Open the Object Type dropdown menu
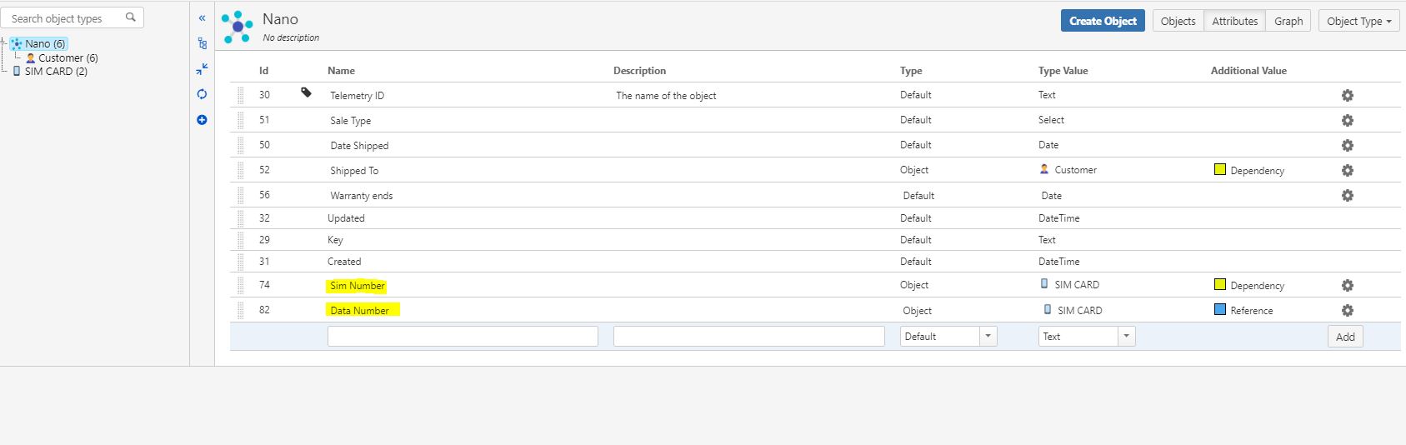This screenshot has height=445, width=1406. coord(1358,21)
